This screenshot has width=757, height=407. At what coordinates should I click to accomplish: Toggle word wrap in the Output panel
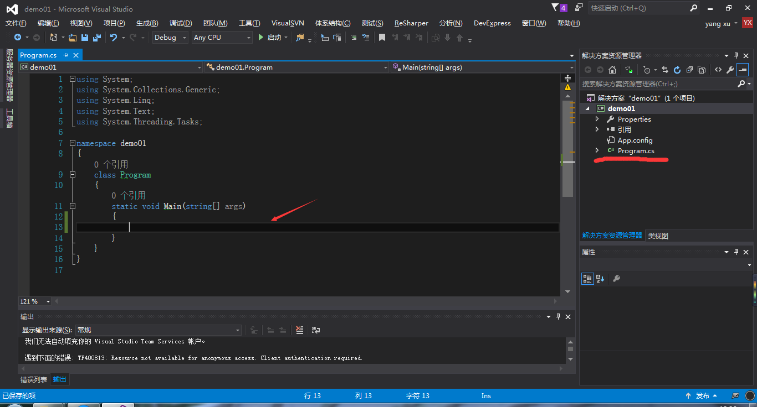coord(315,330)
